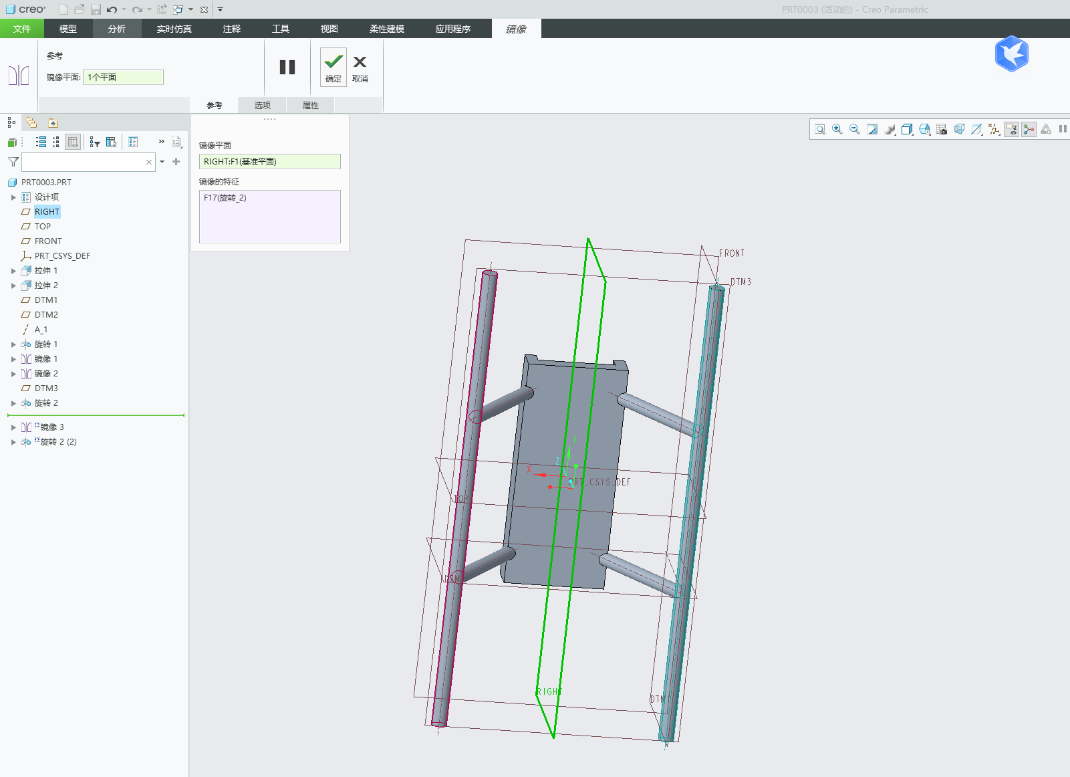Toggle the perspective view icon

[x=959, y=129]
